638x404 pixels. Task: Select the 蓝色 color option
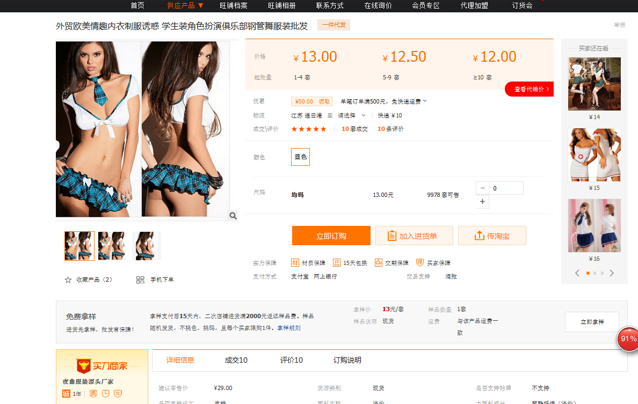click(300, 157)
